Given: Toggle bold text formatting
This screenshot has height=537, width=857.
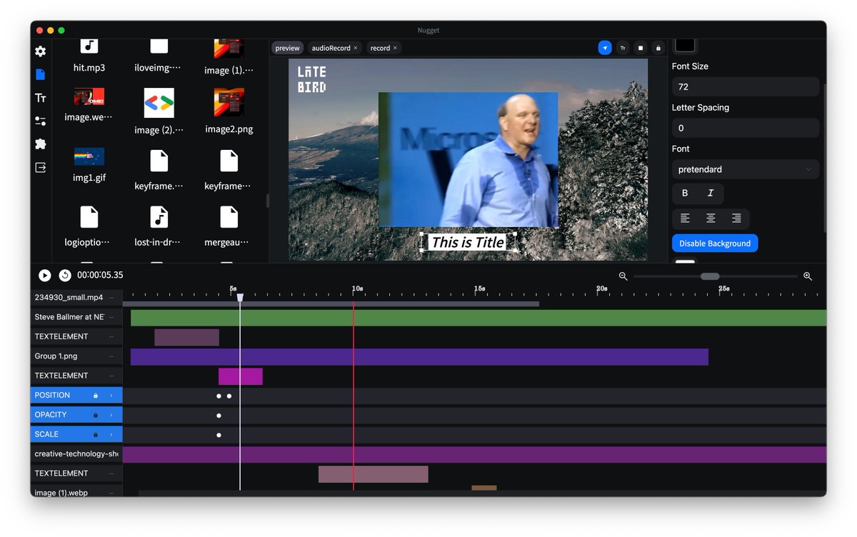Looking at the screenshot, I should click(685, 194).
